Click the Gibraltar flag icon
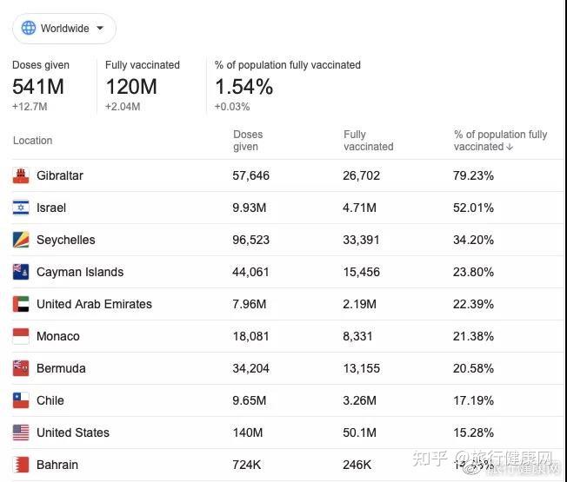567x482 pixels. pyautogui.click(x=21, y=175)
